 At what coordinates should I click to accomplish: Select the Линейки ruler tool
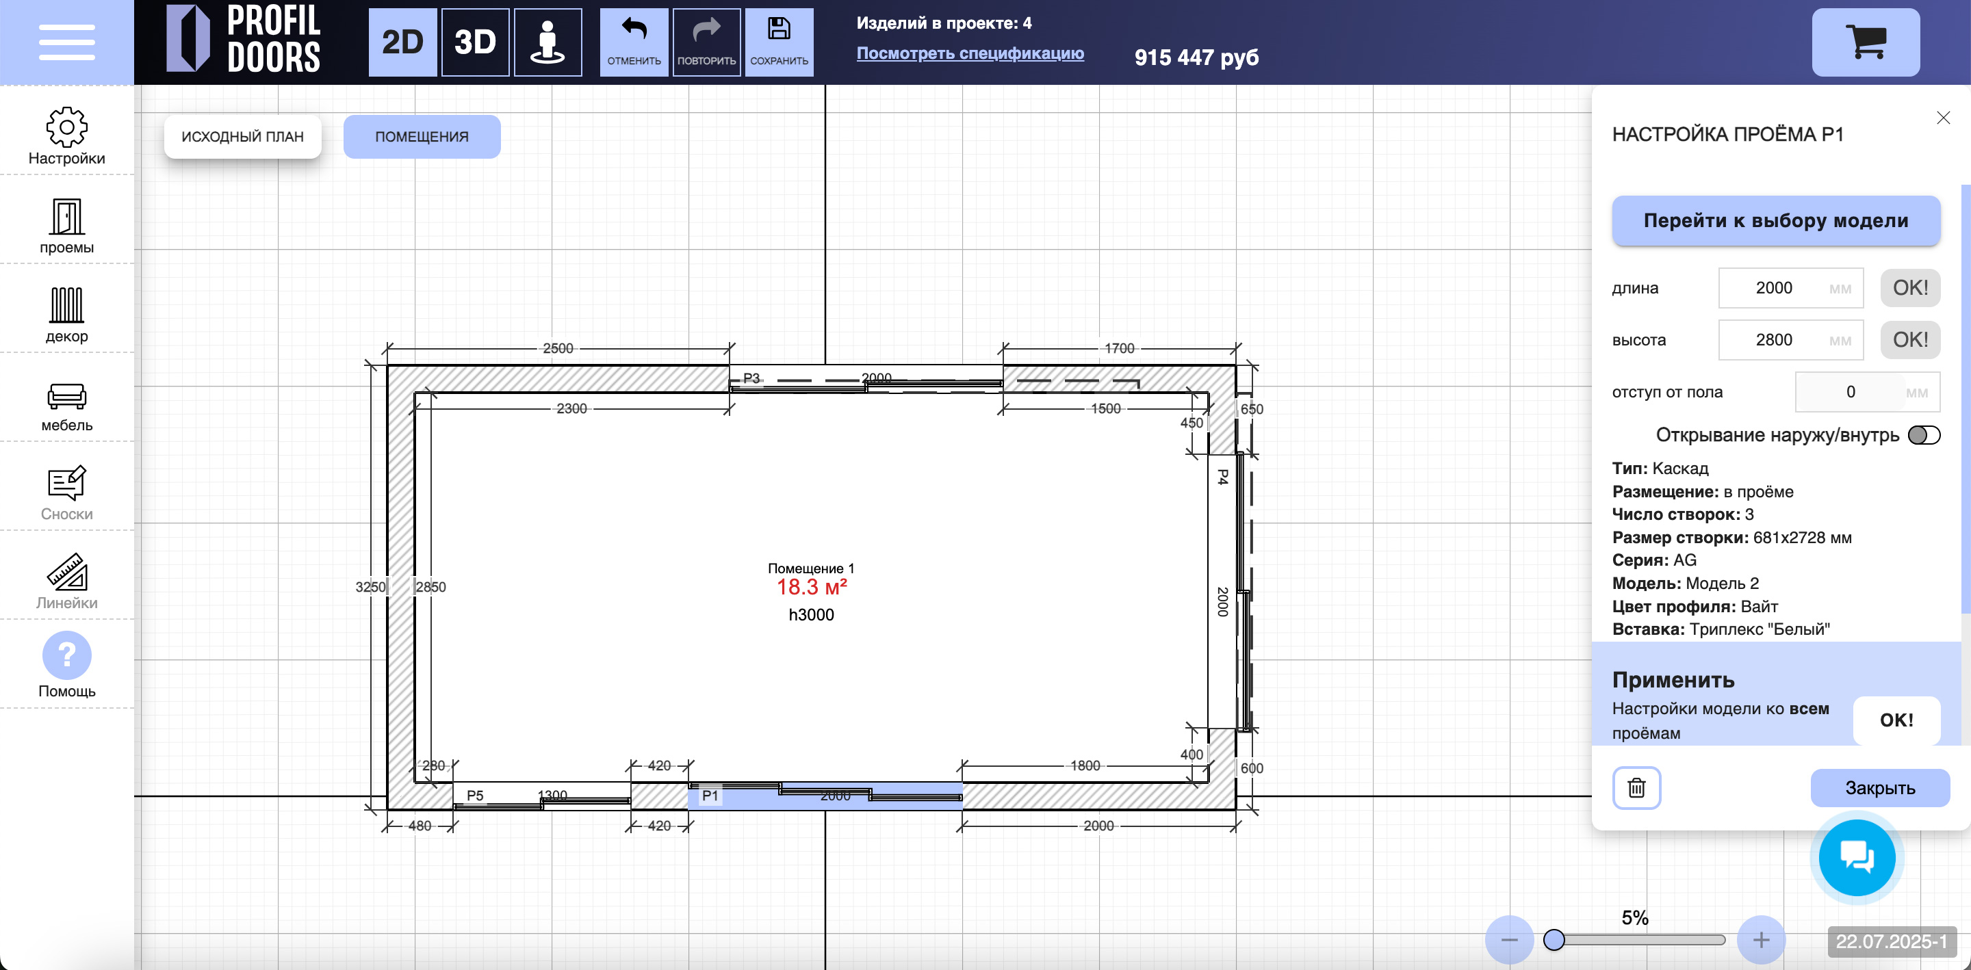point(66,581)
